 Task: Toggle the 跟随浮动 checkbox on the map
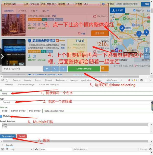134,10
